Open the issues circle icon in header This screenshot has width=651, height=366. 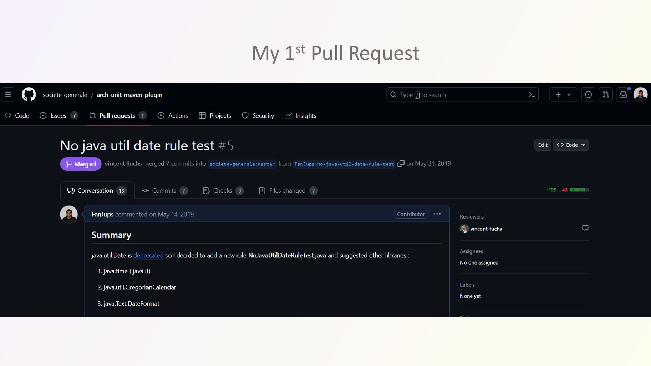pyautogui.click(x=588, y=95)
